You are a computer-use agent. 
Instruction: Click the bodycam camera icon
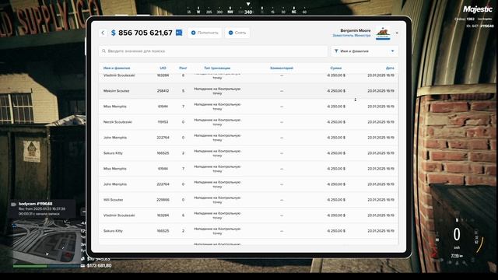(14, 204)
